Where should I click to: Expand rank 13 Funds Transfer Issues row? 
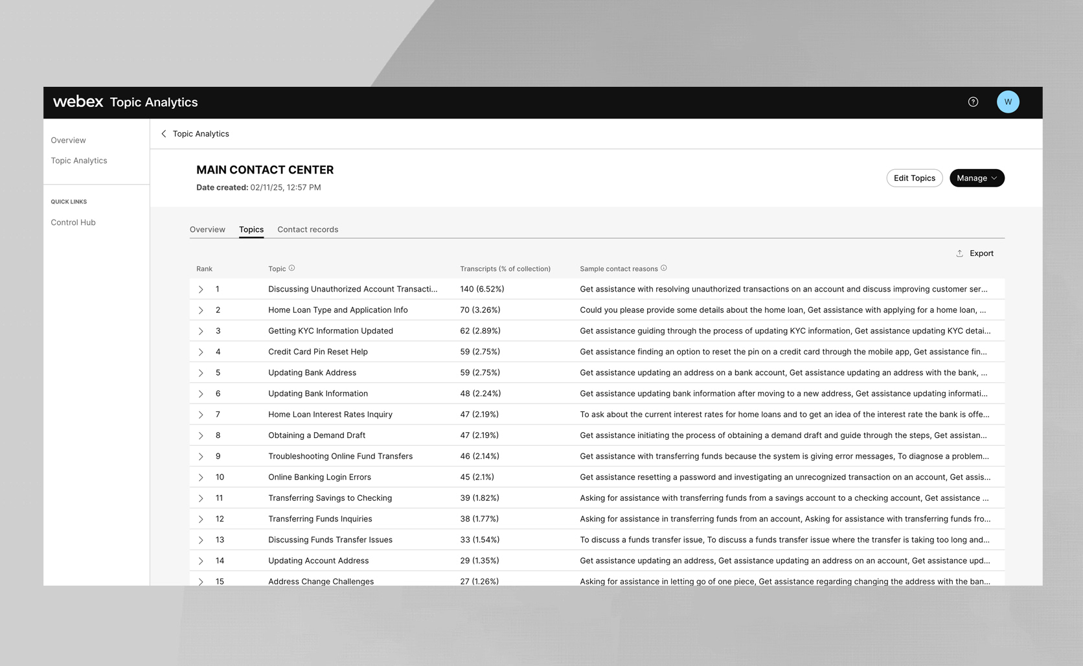coord(201,540)
